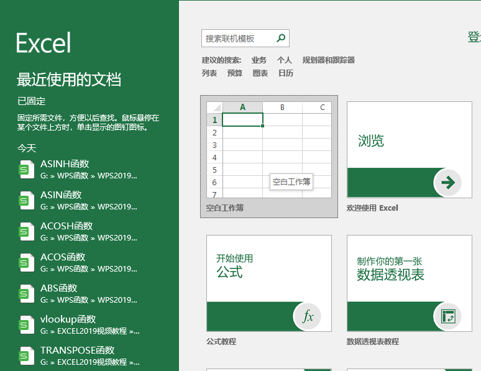Search suggested category 列表

(209, 73)
